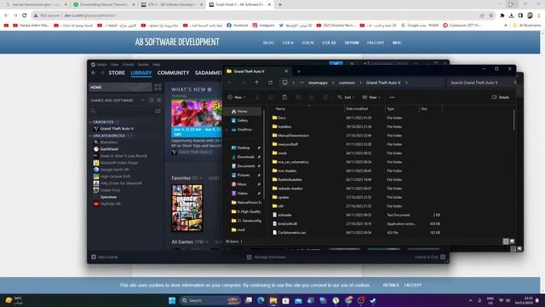This screenshot has width=545, height=307.
Task: Open the STORE tab in Steam
Action: 117,72
